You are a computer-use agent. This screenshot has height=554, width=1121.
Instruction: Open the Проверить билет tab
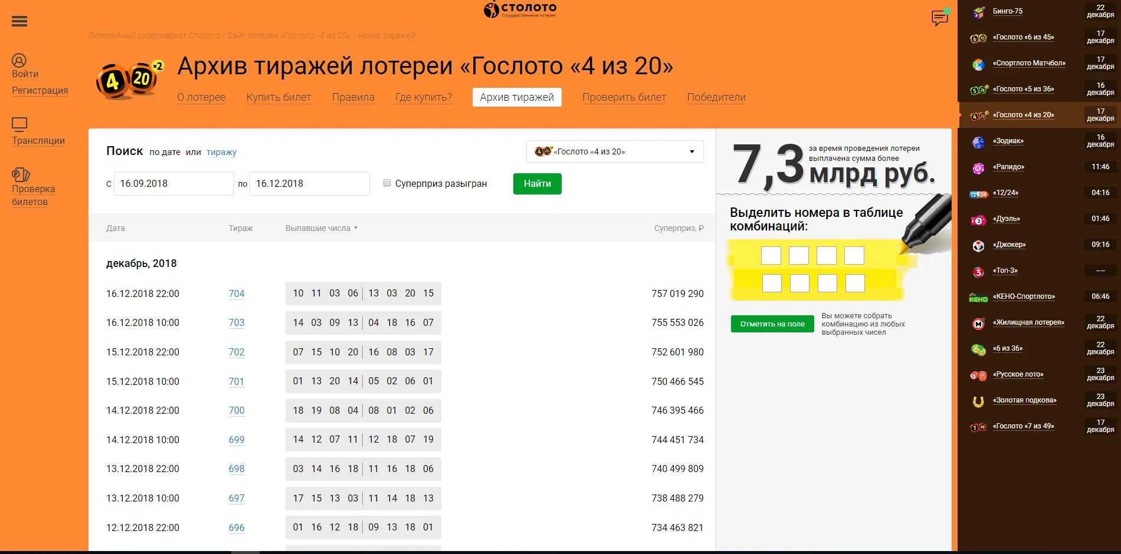coord(624,97)
